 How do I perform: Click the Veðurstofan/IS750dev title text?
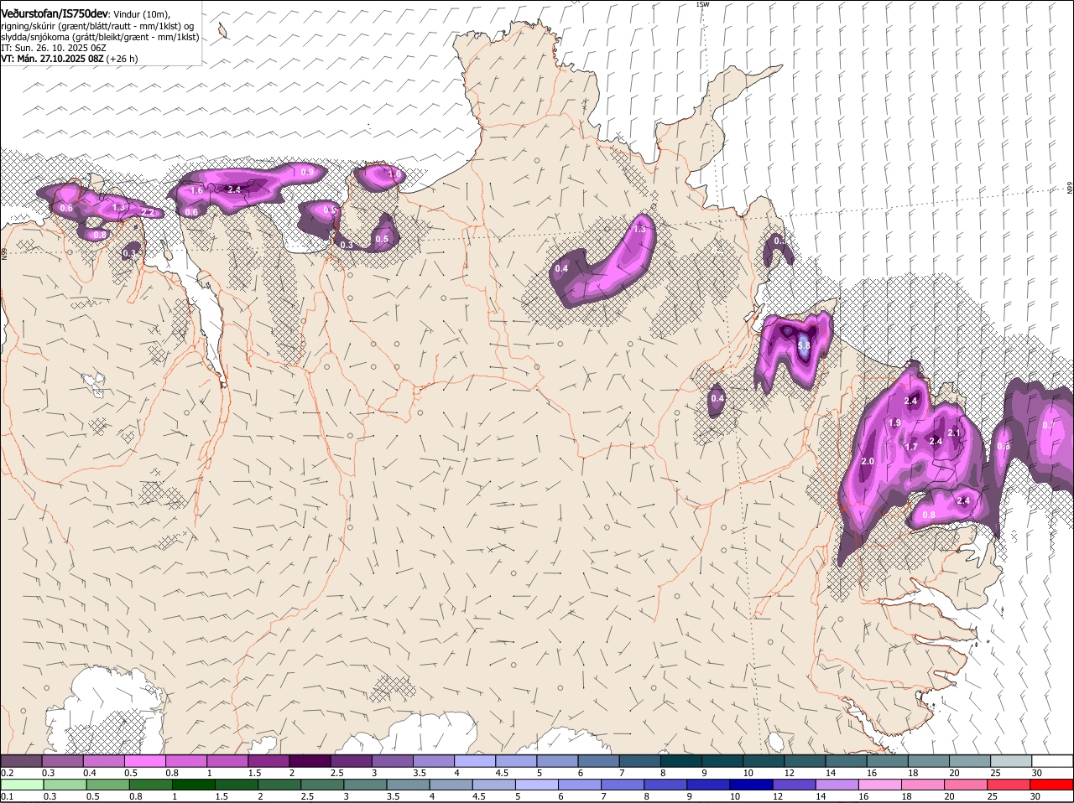tap(55, 13)
